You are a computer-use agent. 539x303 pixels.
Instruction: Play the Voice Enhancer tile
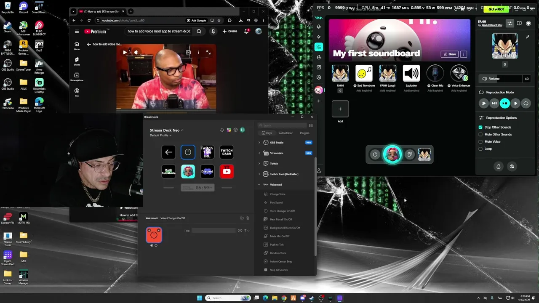click(x=459, y=74)
